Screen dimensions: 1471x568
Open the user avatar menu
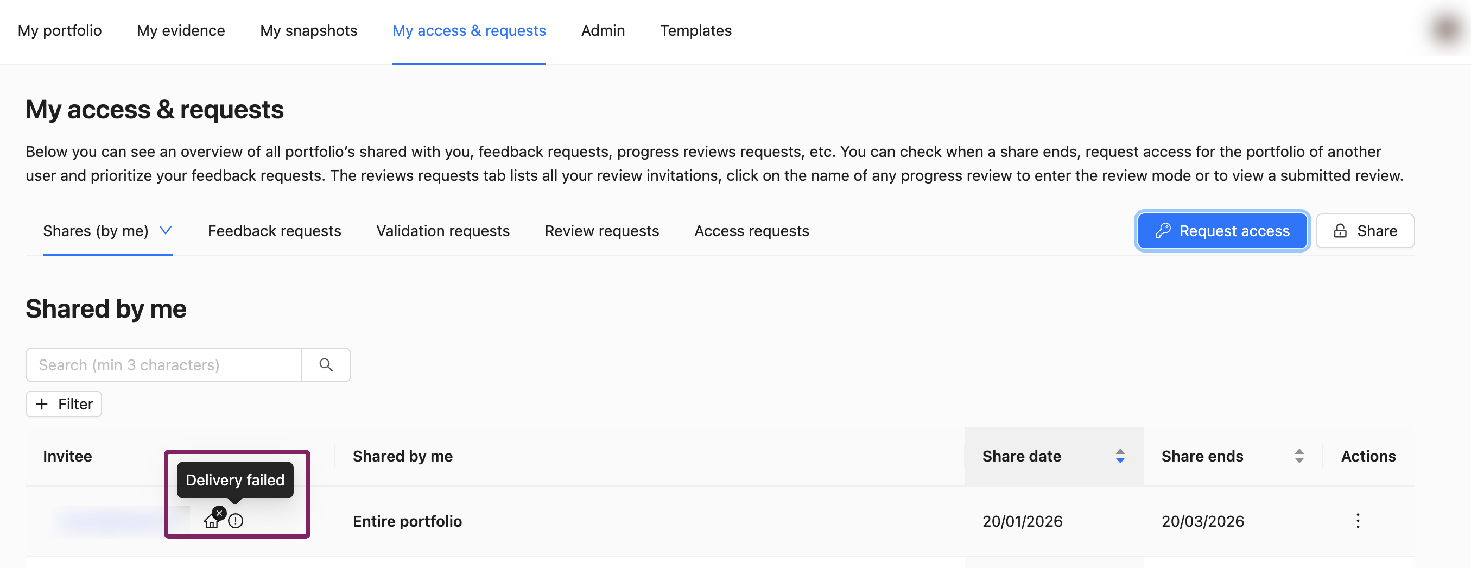(x=1447, y=30)
